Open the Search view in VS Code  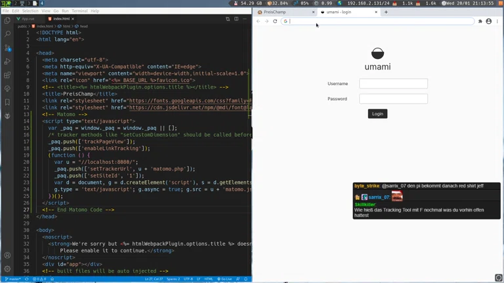[x=7, y=33]
